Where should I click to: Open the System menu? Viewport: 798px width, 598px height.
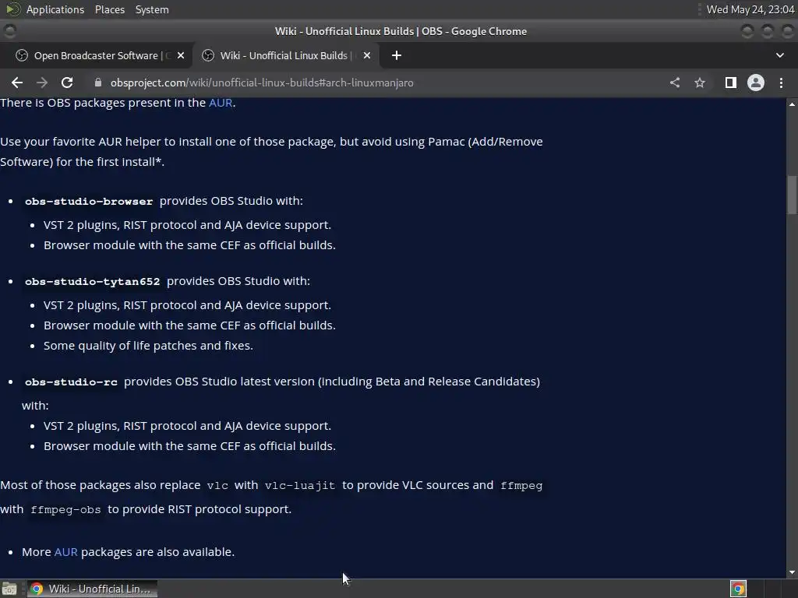(152, 9)
